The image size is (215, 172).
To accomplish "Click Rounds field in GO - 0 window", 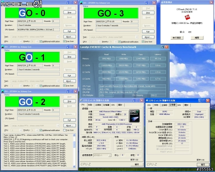I will tap(56, 21).
